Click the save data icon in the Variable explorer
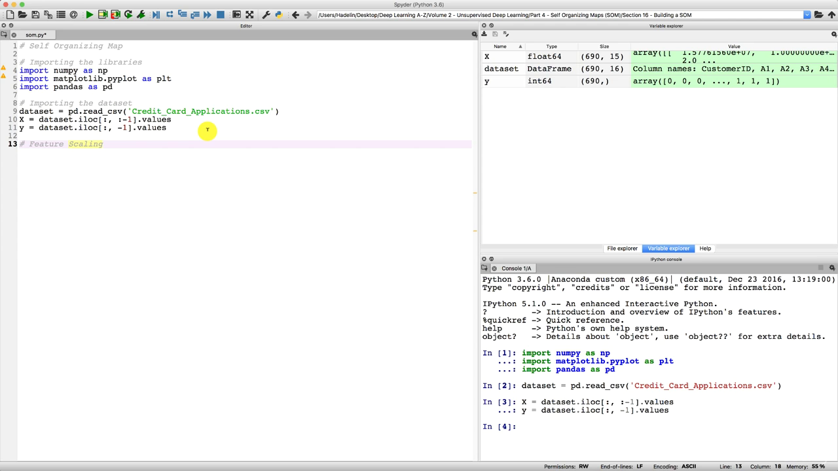 click(x=495, y=34)
